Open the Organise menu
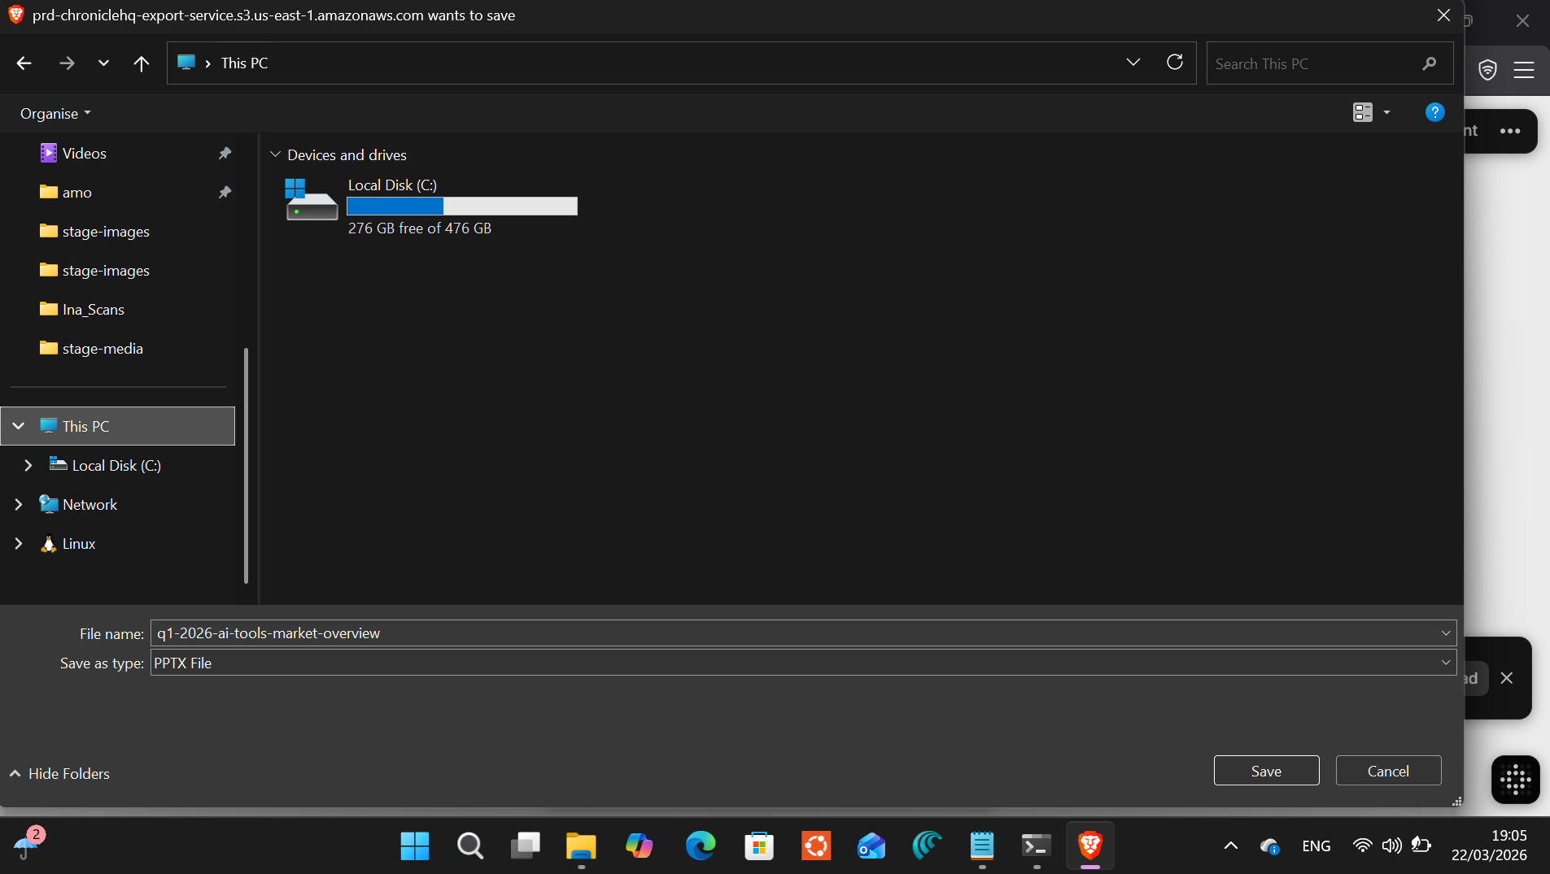Viewport: 1550px width, 874px height. 55,114
